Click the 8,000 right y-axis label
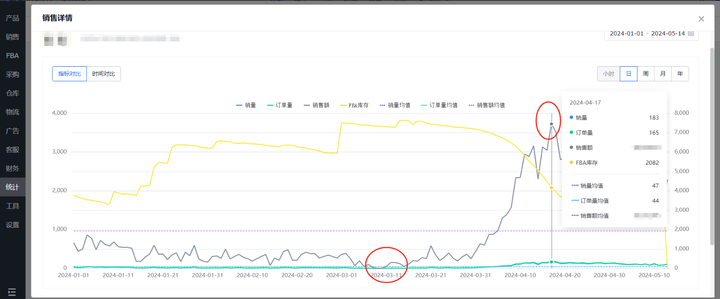720x299 pixels. (x=682, y=113)
